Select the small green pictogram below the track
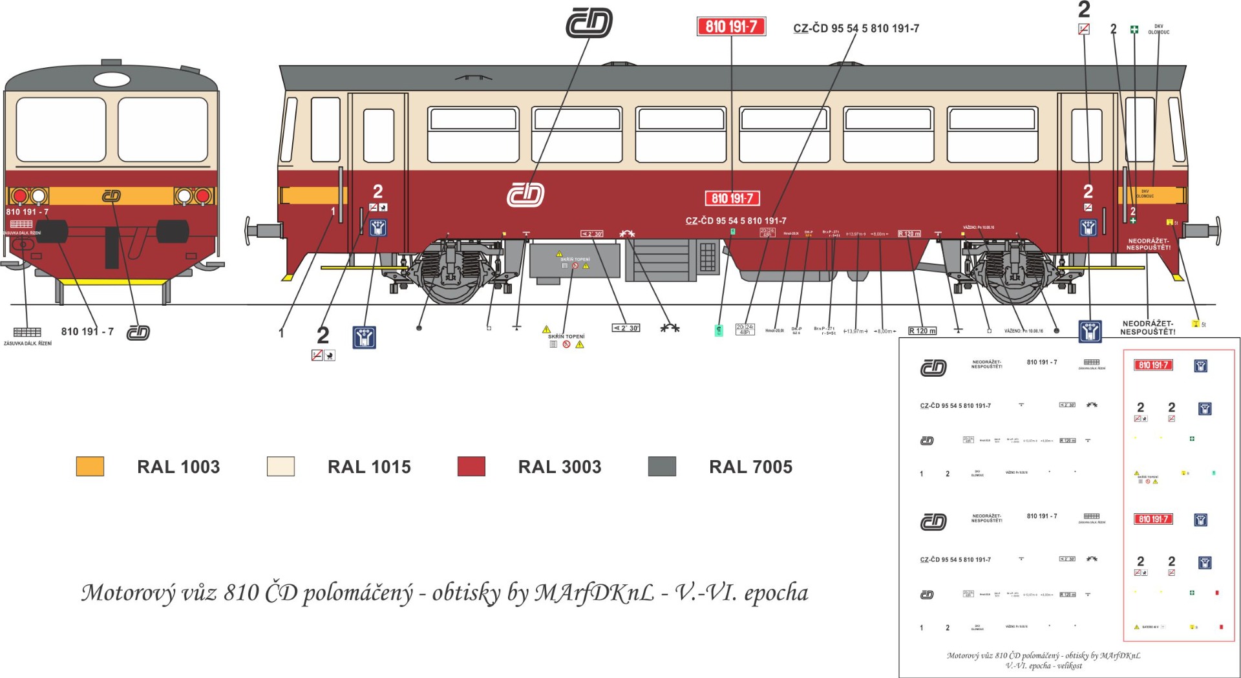Viewport: 1241px width, 678px height. point(718,330)
